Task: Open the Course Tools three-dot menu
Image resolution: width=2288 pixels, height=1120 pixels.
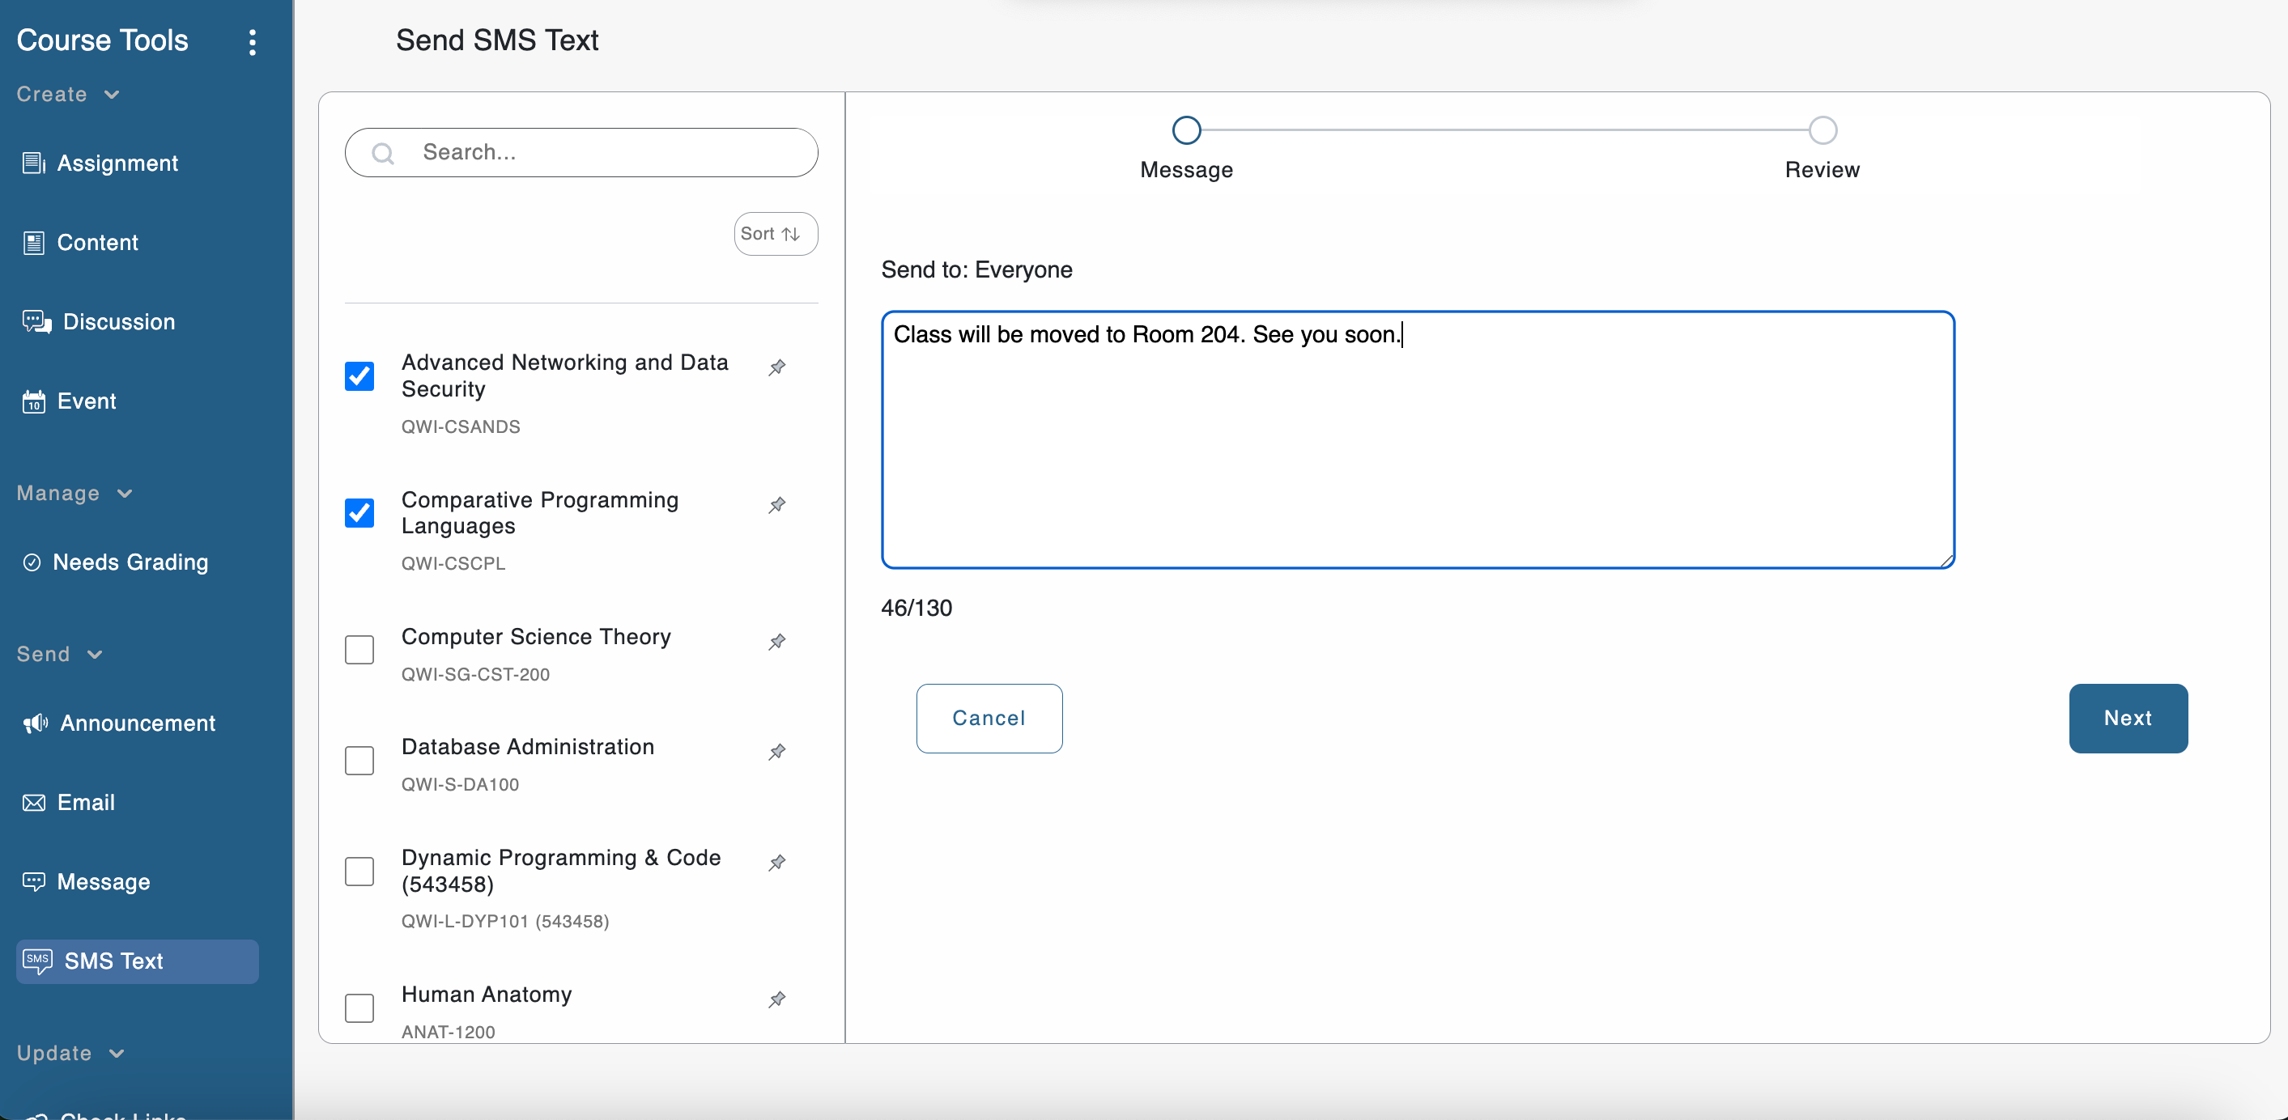Action: coord(253,42)
